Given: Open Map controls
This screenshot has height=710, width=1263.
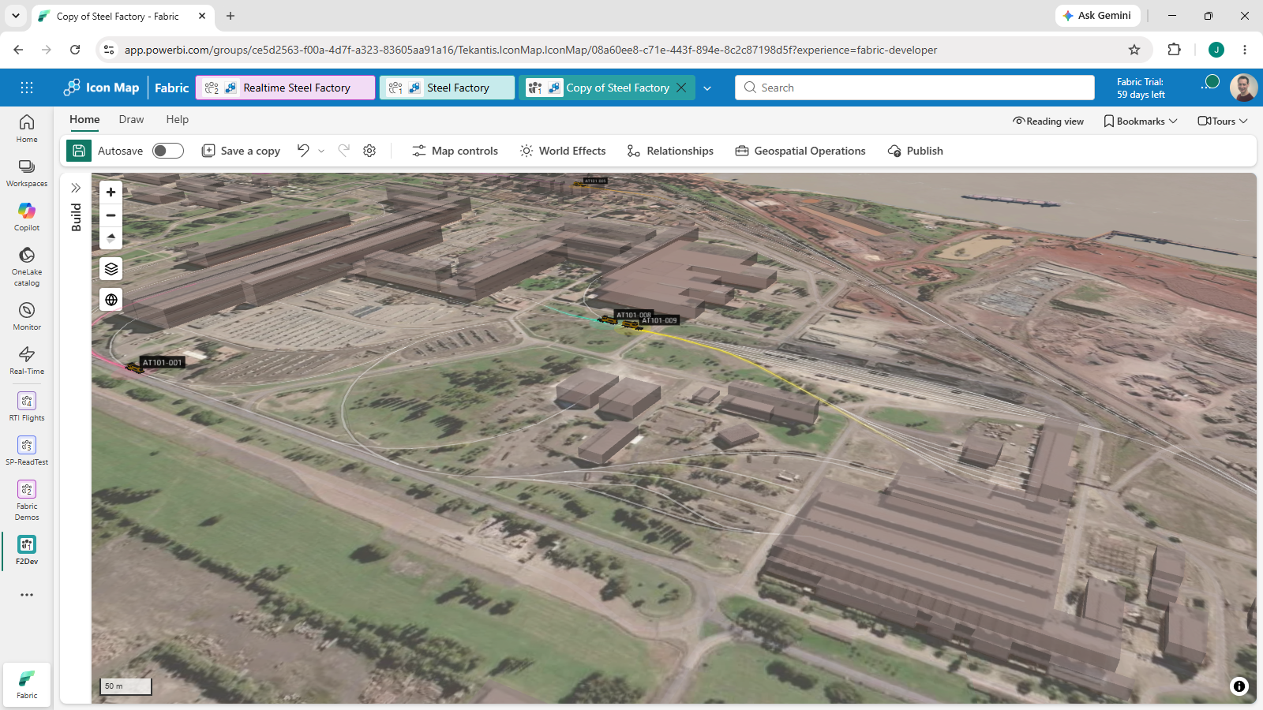Looking at the screenshot, I should pyautogui.click(x=455, y=151).
